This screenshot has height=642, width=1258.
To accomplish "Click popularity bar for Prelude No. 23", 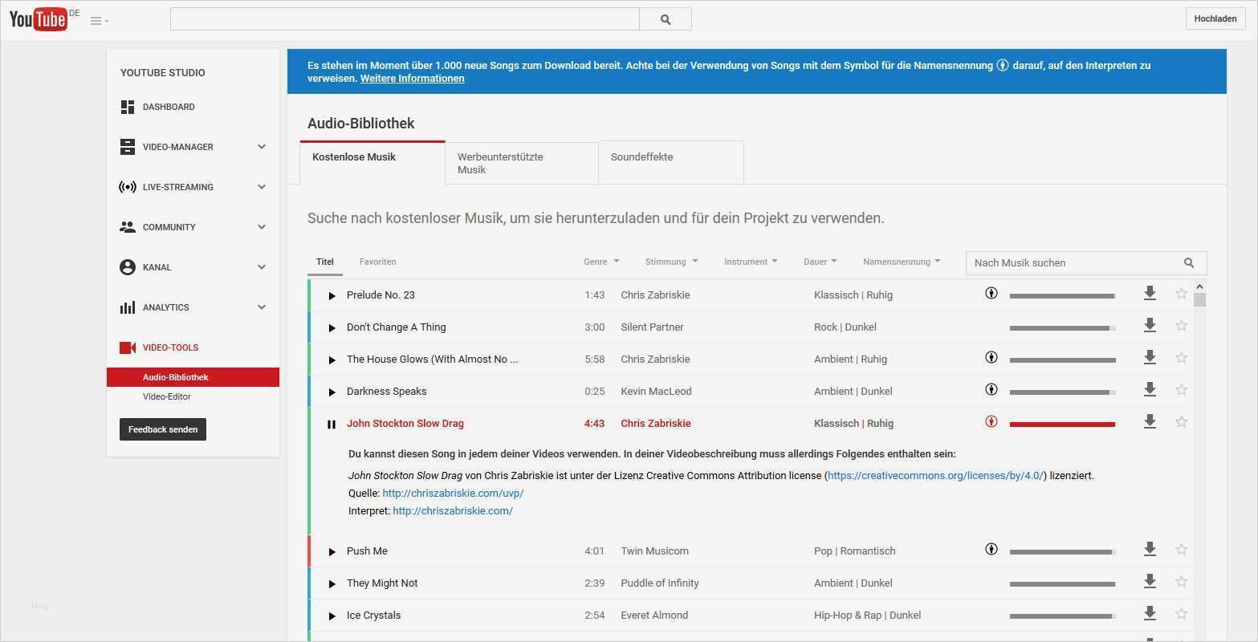I will 1062,296.
